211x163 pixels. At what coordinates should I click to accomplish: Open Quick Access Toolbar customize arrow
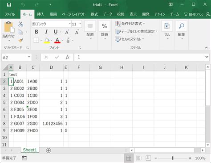point(50,5)
